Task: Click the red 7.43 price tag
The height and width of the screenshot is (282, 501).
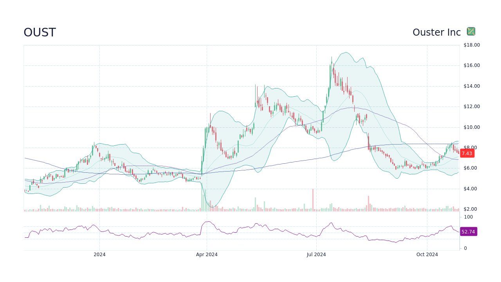Action: point(467,154)
